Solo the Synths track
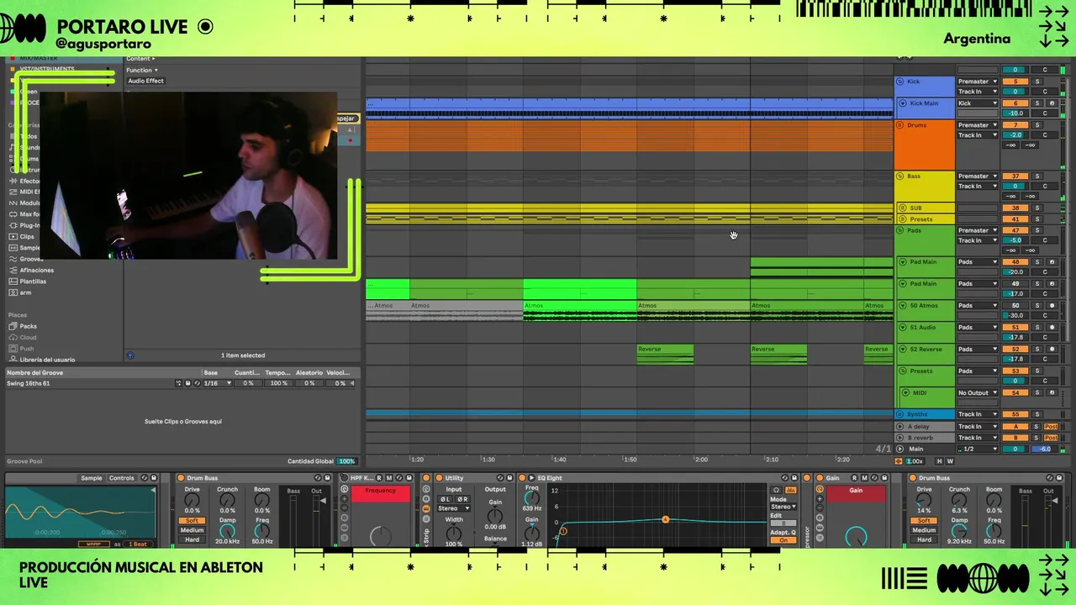 click(1037, 414)
